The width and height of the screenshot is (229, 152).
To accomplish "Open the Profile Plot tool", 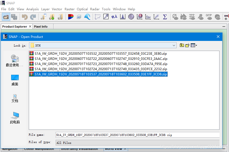I will (98, 17).
